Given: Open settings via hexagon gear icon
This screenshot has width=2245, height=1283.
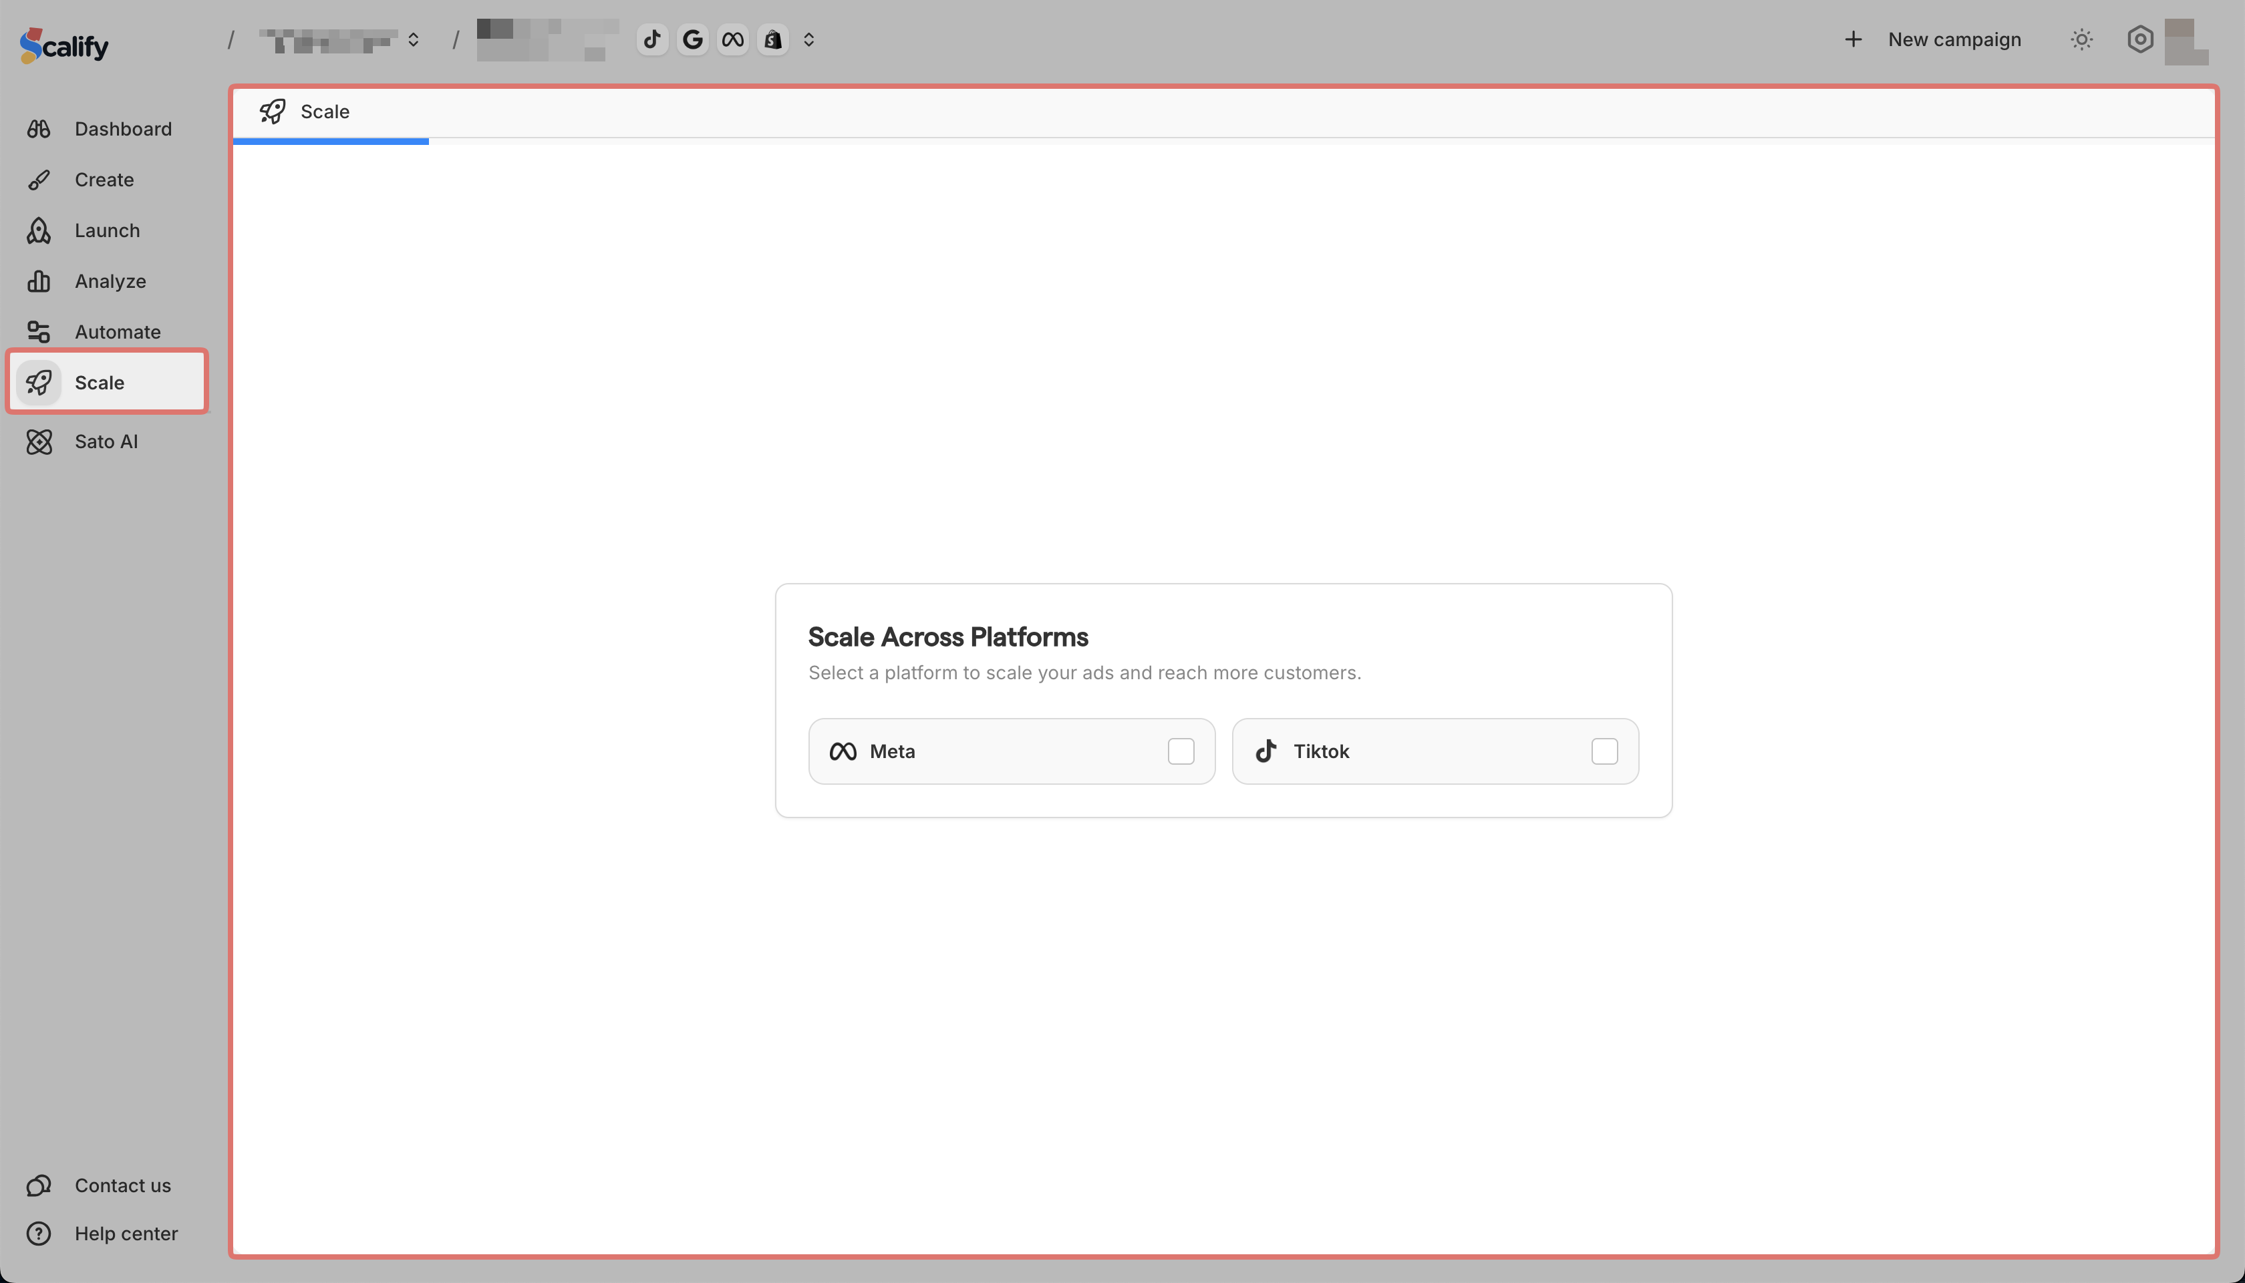Looking at the screenshot, I should 2139,39.
